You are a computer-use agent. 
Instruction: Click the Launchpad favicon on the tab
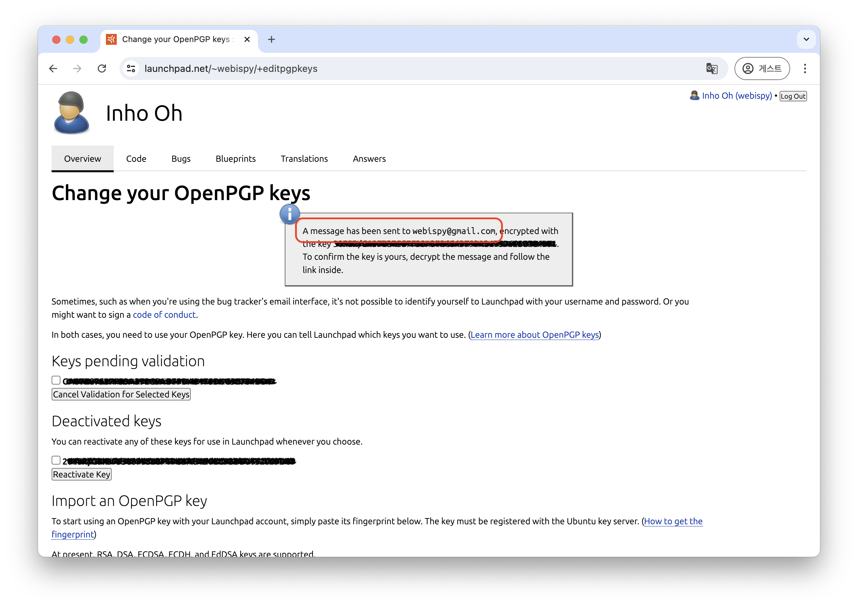coord(111,39)
